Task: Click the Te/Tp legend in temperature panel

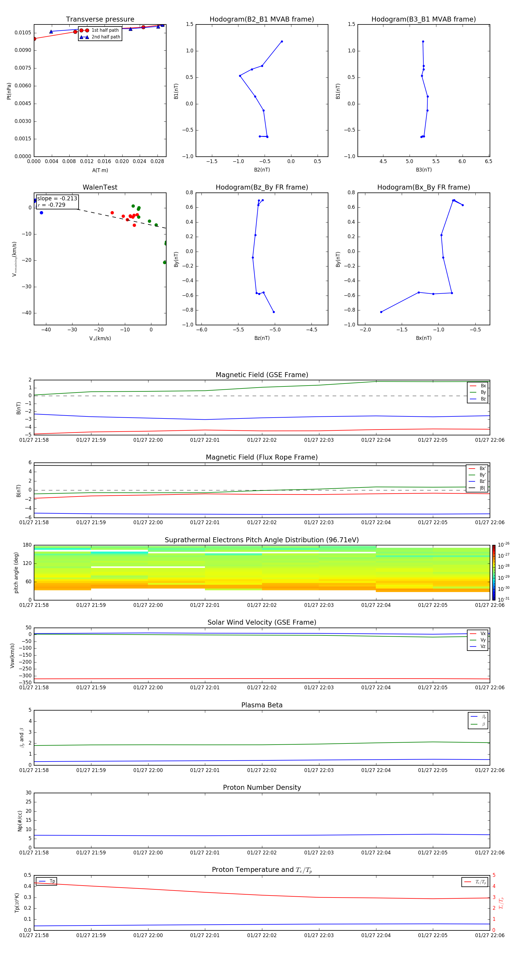Action: pos(475,882)
